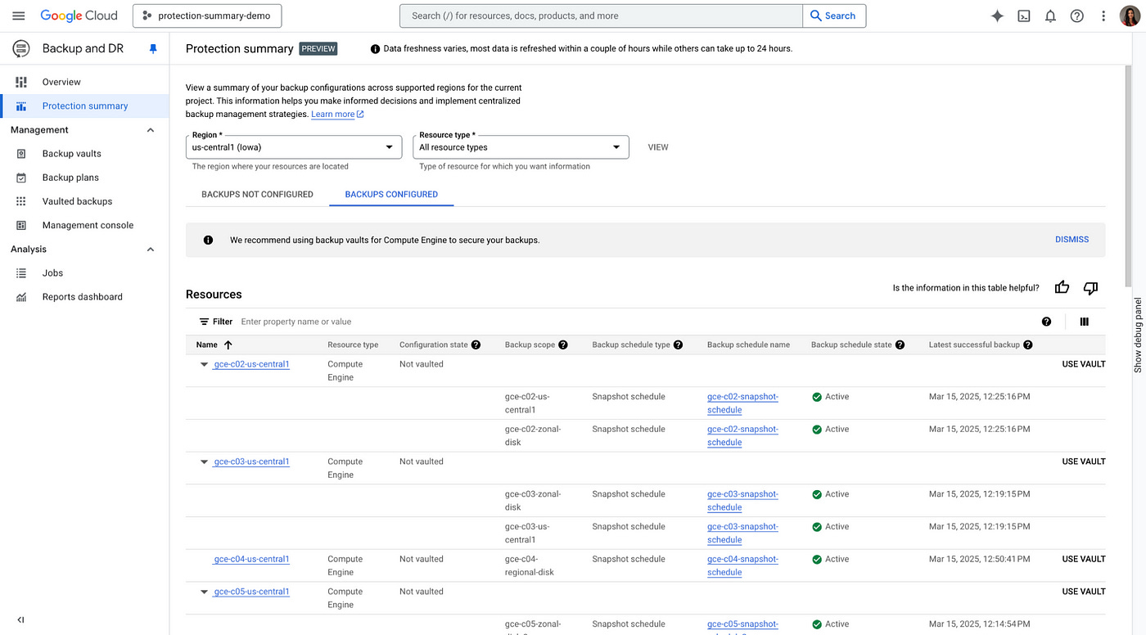Activate Cloud Shell terminal icon
The height and width of the screenshot is (635, 1146).
(x=1024, y=16)
